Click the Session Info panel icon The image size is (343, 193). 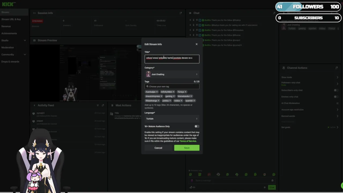(34, 13)
